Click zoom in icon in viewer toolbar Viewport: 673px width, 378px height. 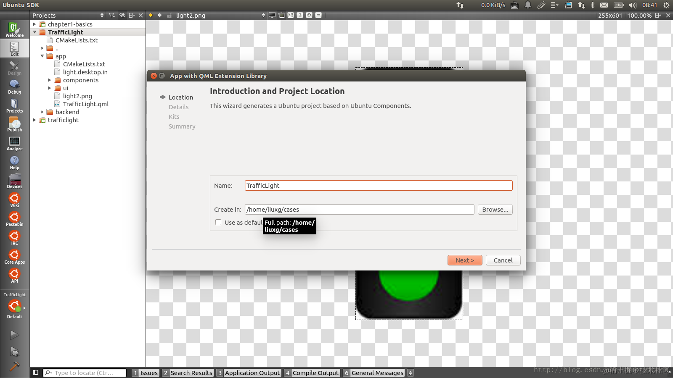(309, 15)
